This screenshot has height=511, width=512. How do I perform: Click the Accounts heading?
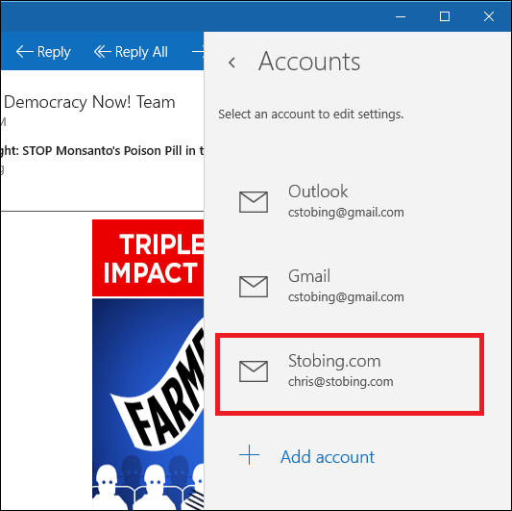[x=309, y=62]
